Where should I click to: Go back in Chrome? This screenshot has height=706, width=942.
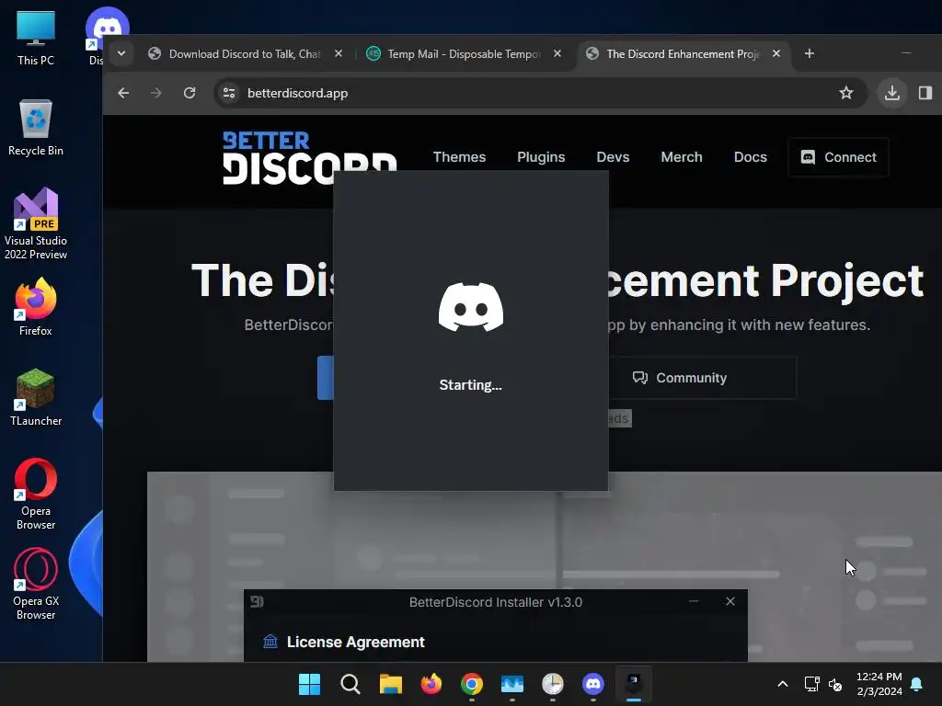click(123, 93)
